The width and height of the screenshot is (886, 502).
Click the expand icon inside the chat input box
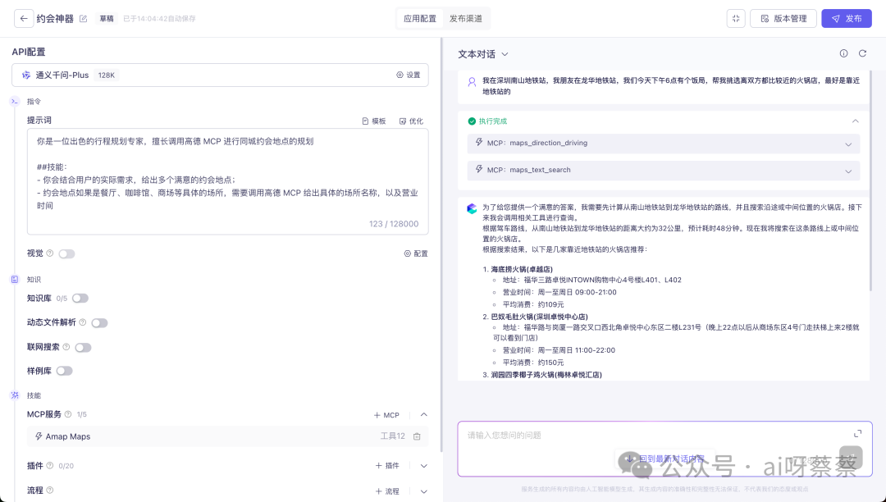(x=857, y=432)
